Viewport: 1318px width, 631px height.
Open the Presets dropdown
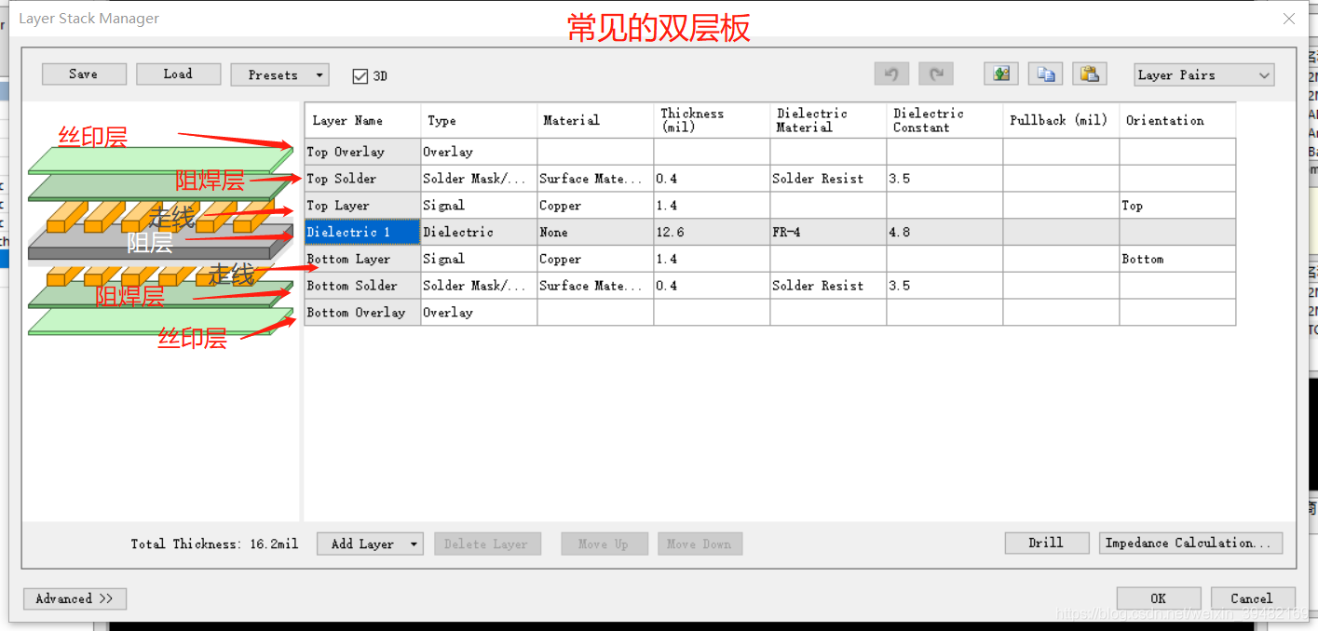coord(279,74)
